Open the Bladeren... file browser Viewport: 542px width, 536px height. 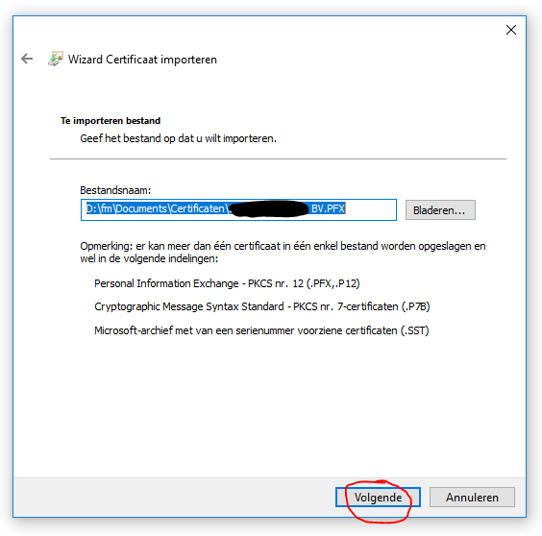(440, 209)
